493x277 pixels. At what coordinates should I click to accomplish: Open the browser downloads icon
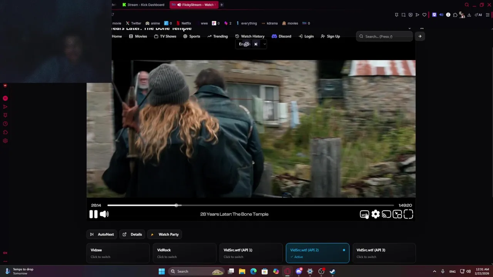(470, 15)
